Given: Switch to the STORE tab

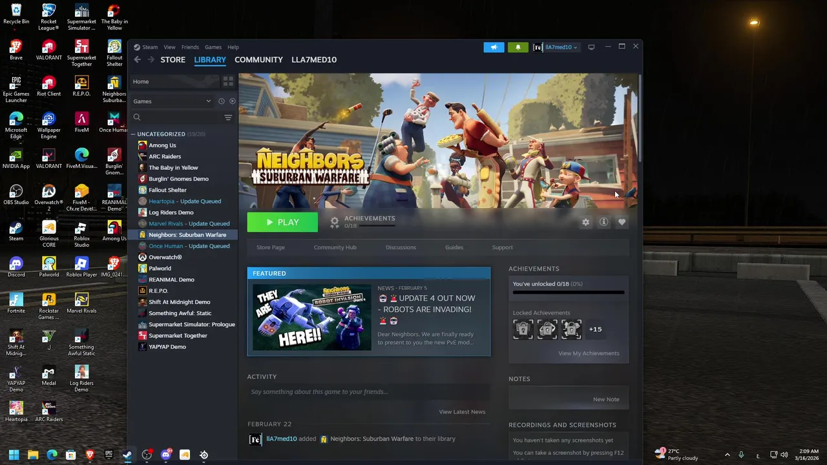Looking at the screenshot, I should pos(173,59).
